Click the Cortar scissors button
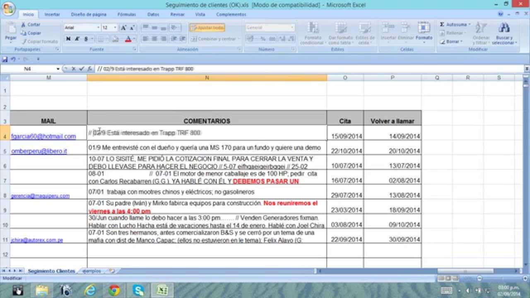This screenshot has height=298, width=530. (31, 25)
